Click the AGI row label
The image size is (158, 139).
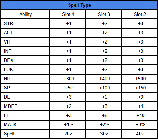coord(25,33)
